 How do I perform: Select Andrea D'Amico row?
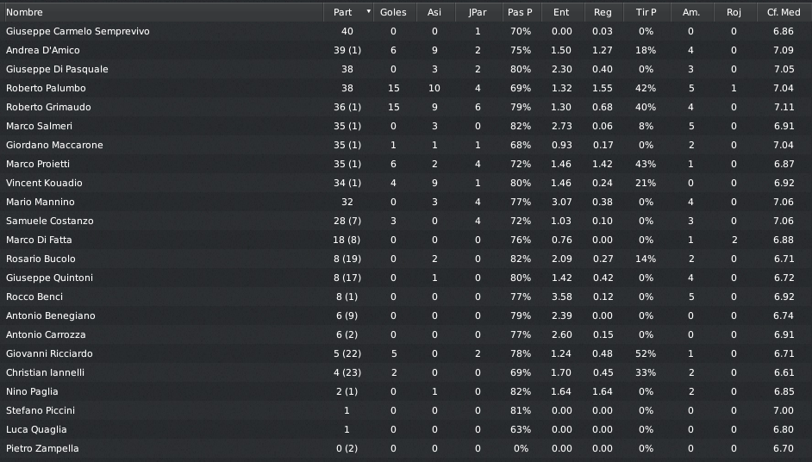point(406,50)
